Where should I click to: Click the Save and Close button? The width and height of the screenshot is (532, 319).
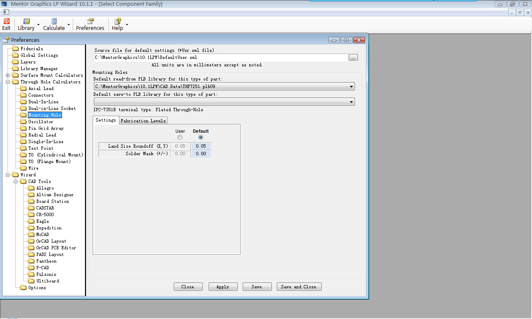pyautogui.click(x=299, y=287)
